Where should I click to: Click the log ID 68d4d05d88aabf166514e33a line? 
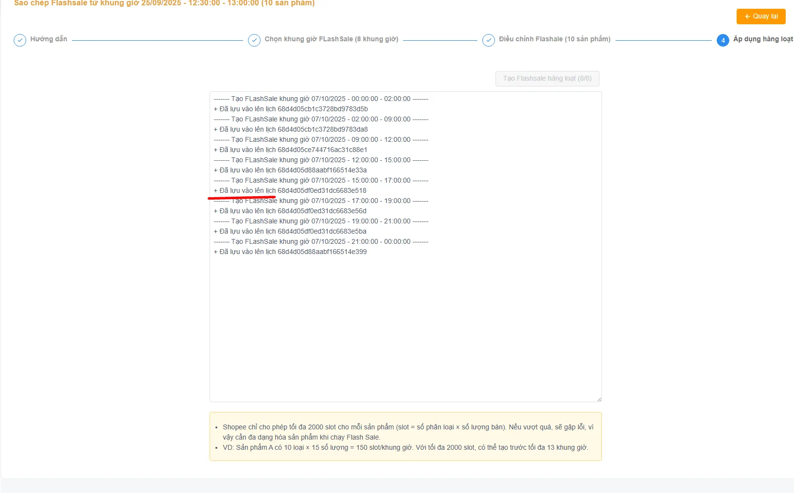290,170
